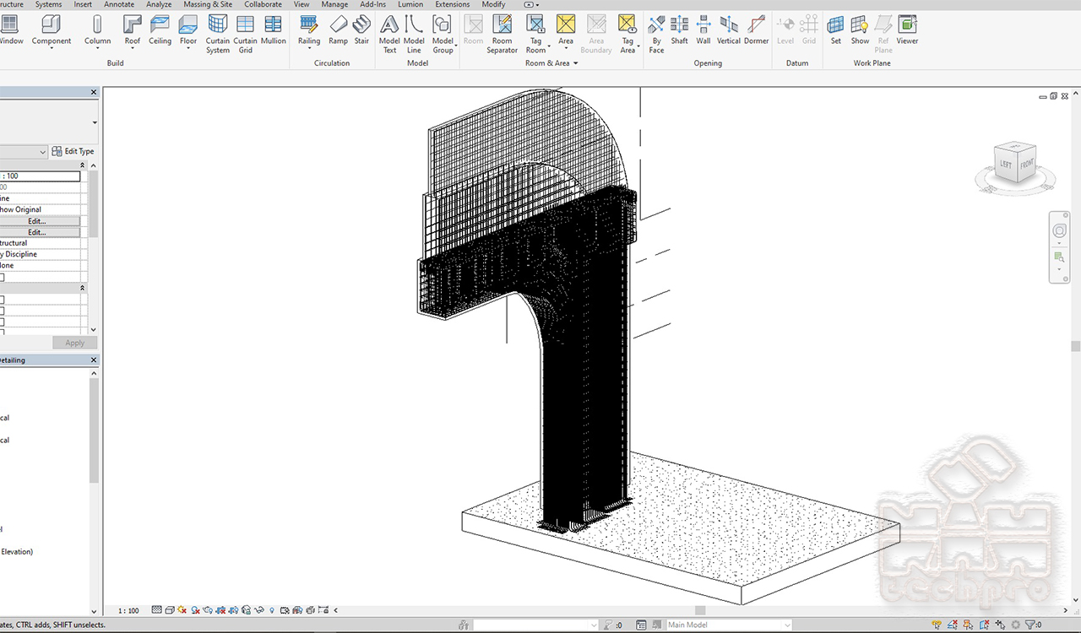Toggle Sun Path in view control bar

(182, 609)
